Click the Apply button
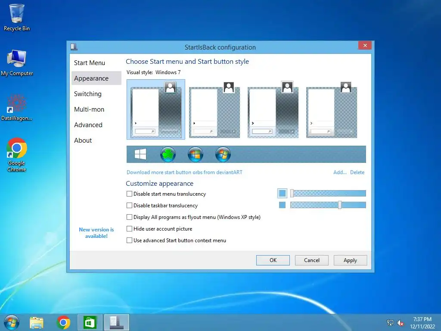The width and height of the screenshot is (441, 331). (x=350, y=260)
